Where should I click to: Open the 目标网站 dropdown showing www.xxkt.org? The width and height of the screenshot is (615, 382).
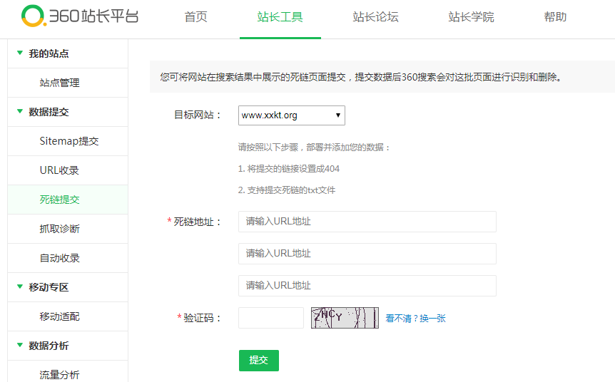pyautogui.click(x=291, y=115)
